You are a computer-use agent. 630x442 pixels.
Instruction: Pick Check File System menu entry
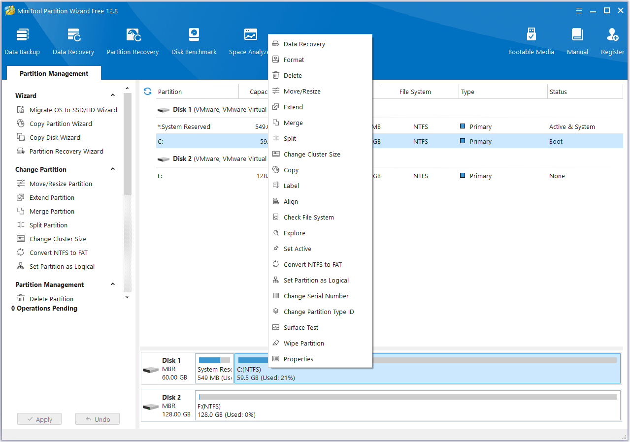[x=308, y=218]
